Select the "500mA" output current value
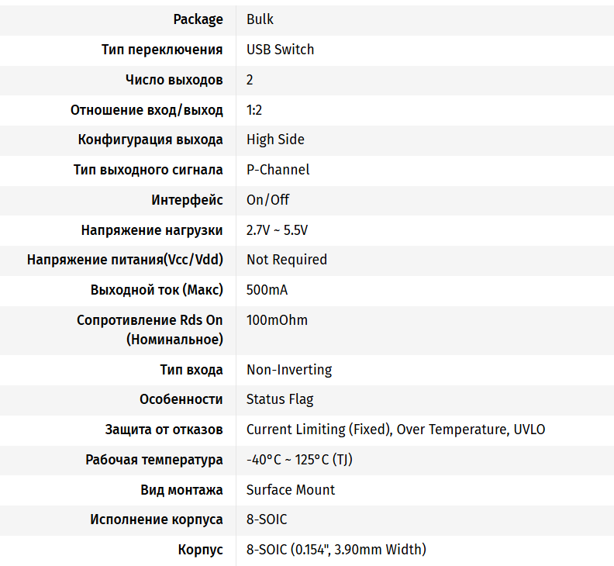 point(267,290)
